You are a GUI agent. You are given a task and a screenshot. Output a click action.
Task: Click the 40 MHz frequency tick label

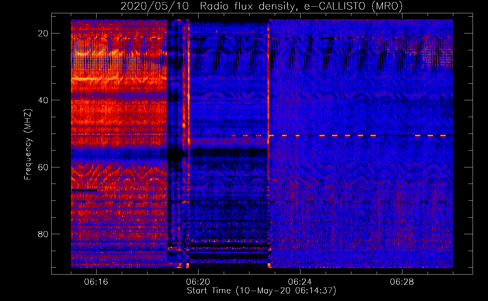pyautogui.click(x=43, y=100)
